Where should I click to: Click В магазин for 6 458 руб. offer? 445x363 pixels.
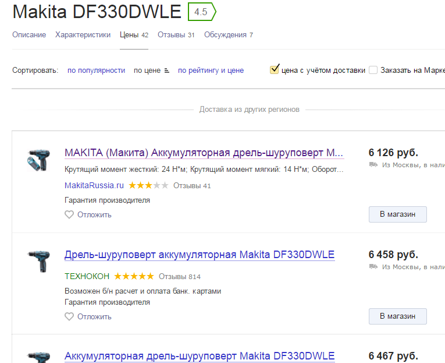coord(398,316)
